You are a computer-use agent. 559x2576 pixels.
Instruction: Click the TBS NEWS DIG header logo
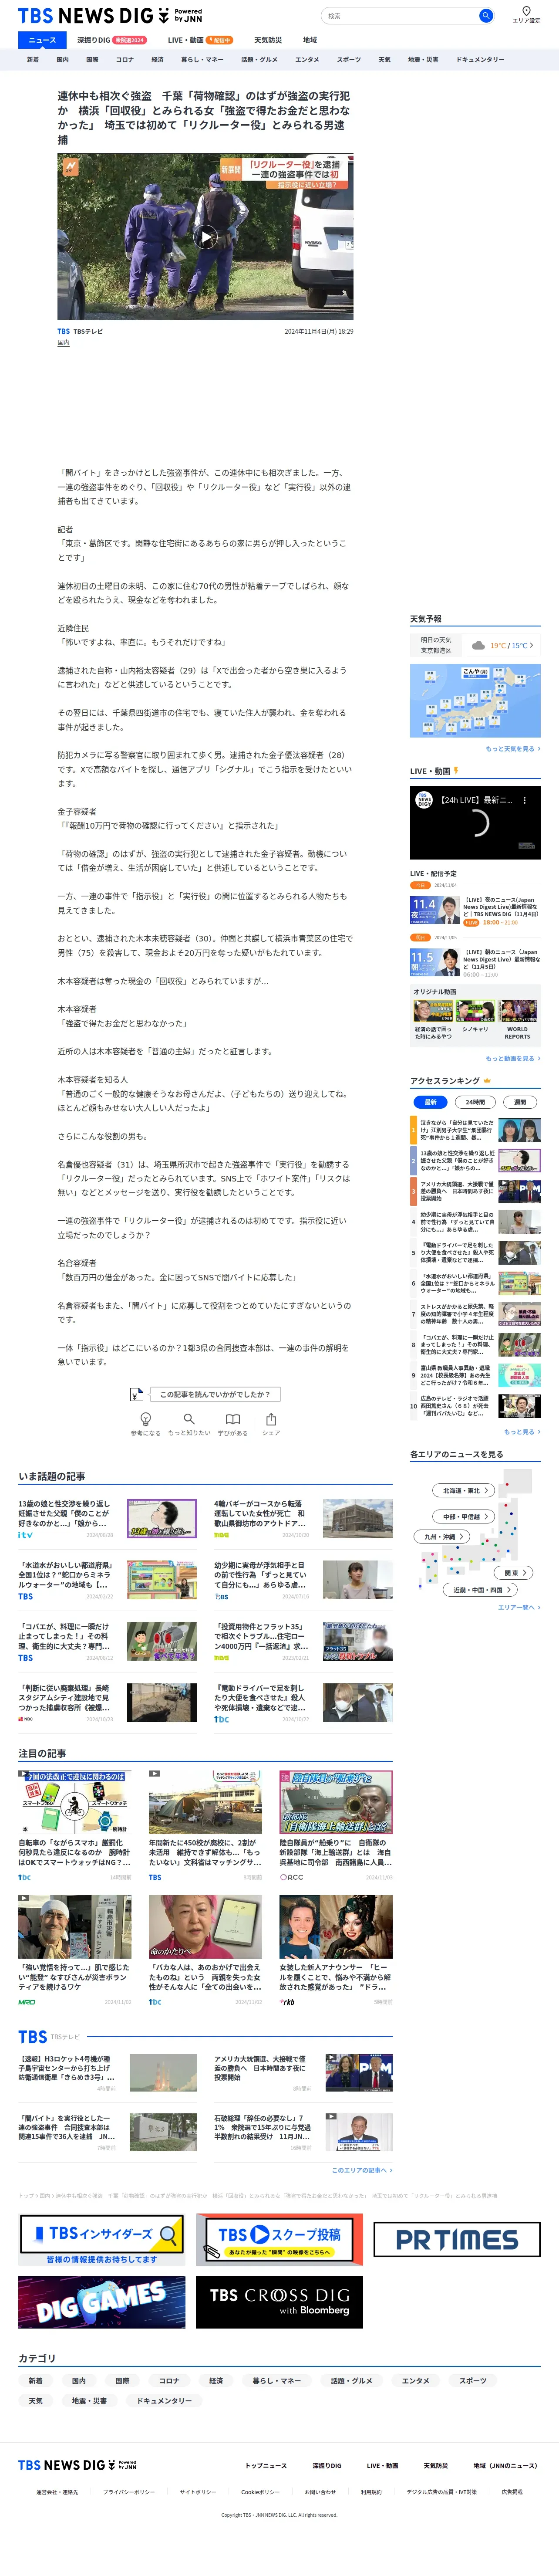point(110,16)
